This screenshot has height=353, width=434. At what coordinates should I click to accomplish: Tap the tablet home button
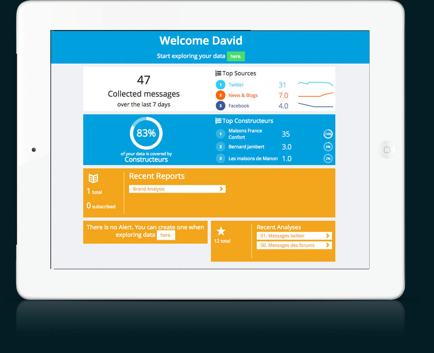[x=387, y=150]
